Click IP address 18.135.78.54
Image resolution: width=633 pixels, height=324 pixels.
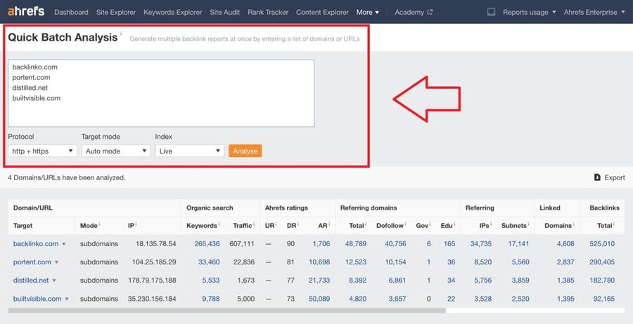156,243
